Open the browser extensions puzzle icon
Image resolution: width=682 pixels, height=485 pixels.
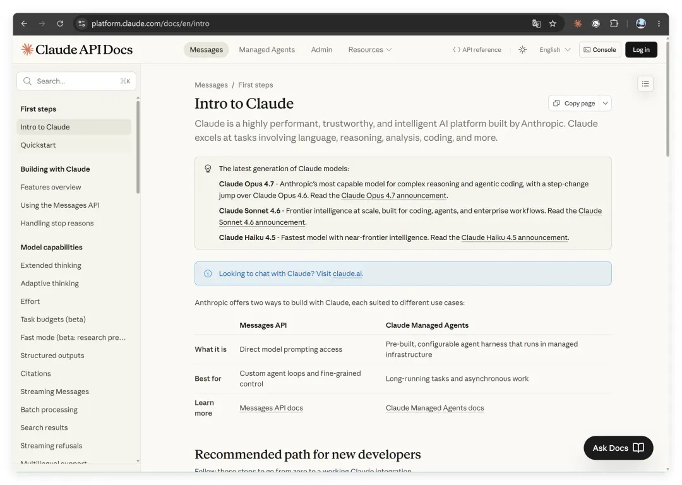614,23
